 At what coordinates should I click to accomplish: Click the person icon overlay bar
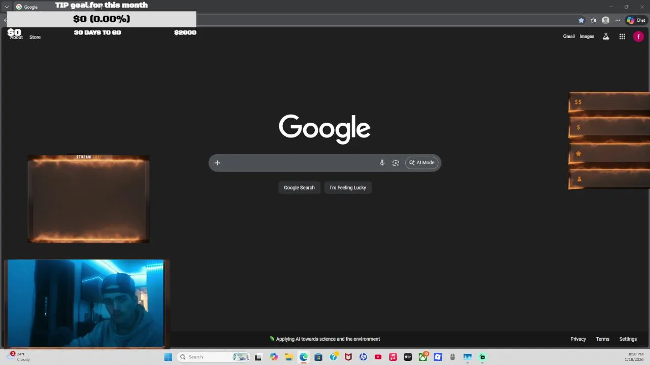coord(609,179)
